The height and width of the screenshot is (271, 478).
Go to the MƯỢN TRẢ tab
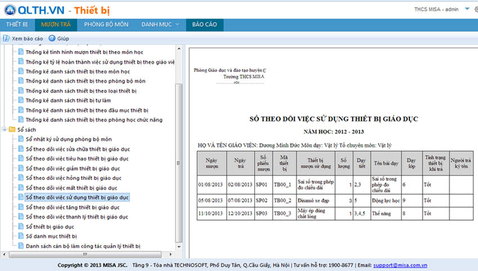point(56,25)
